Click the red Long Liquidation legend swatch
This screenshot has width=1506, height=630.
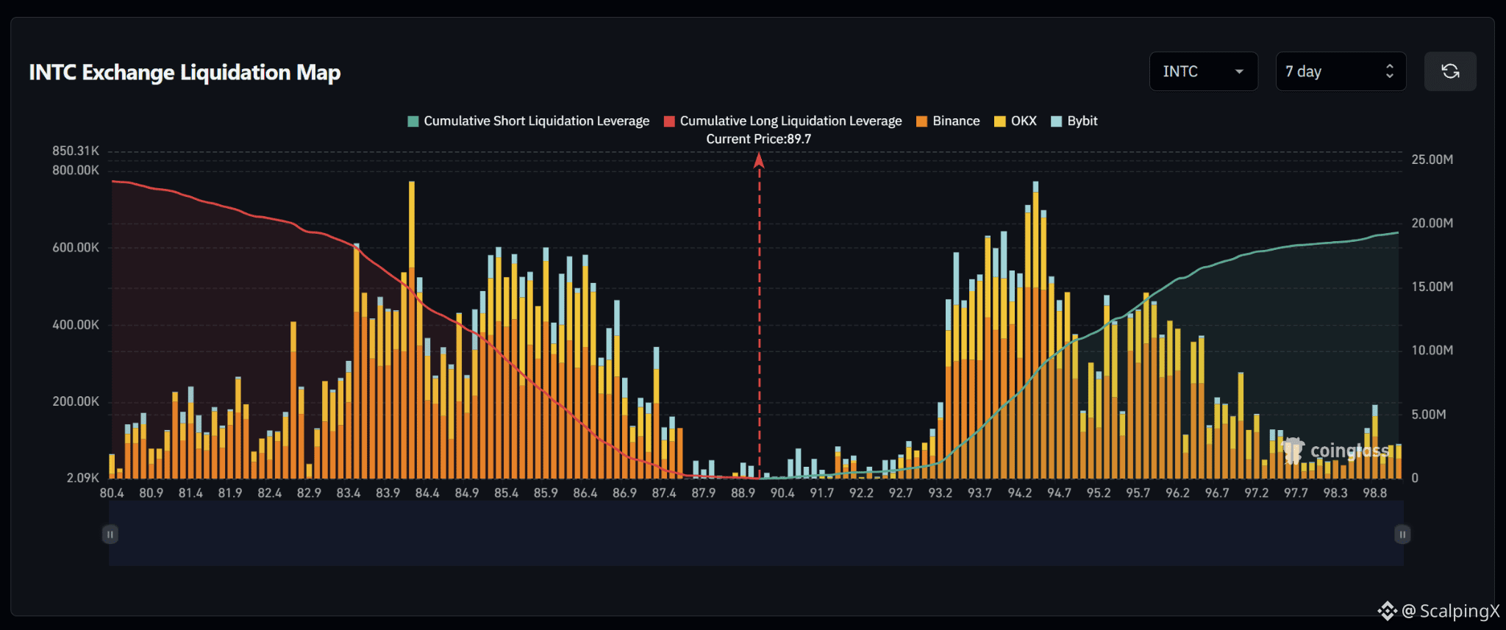[x=669, y=121]
